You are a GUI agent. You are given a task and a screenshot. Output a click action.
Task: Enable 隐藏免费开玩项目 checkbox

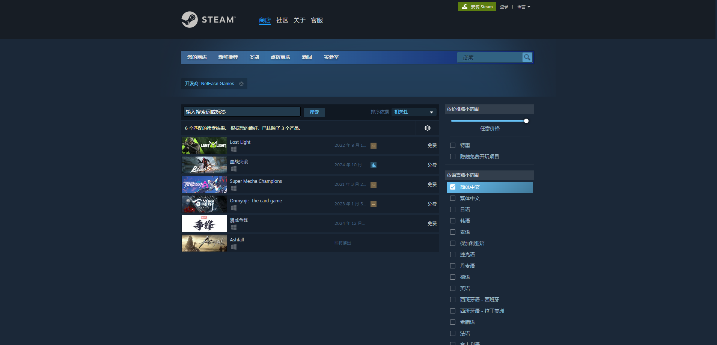(453, 157)
